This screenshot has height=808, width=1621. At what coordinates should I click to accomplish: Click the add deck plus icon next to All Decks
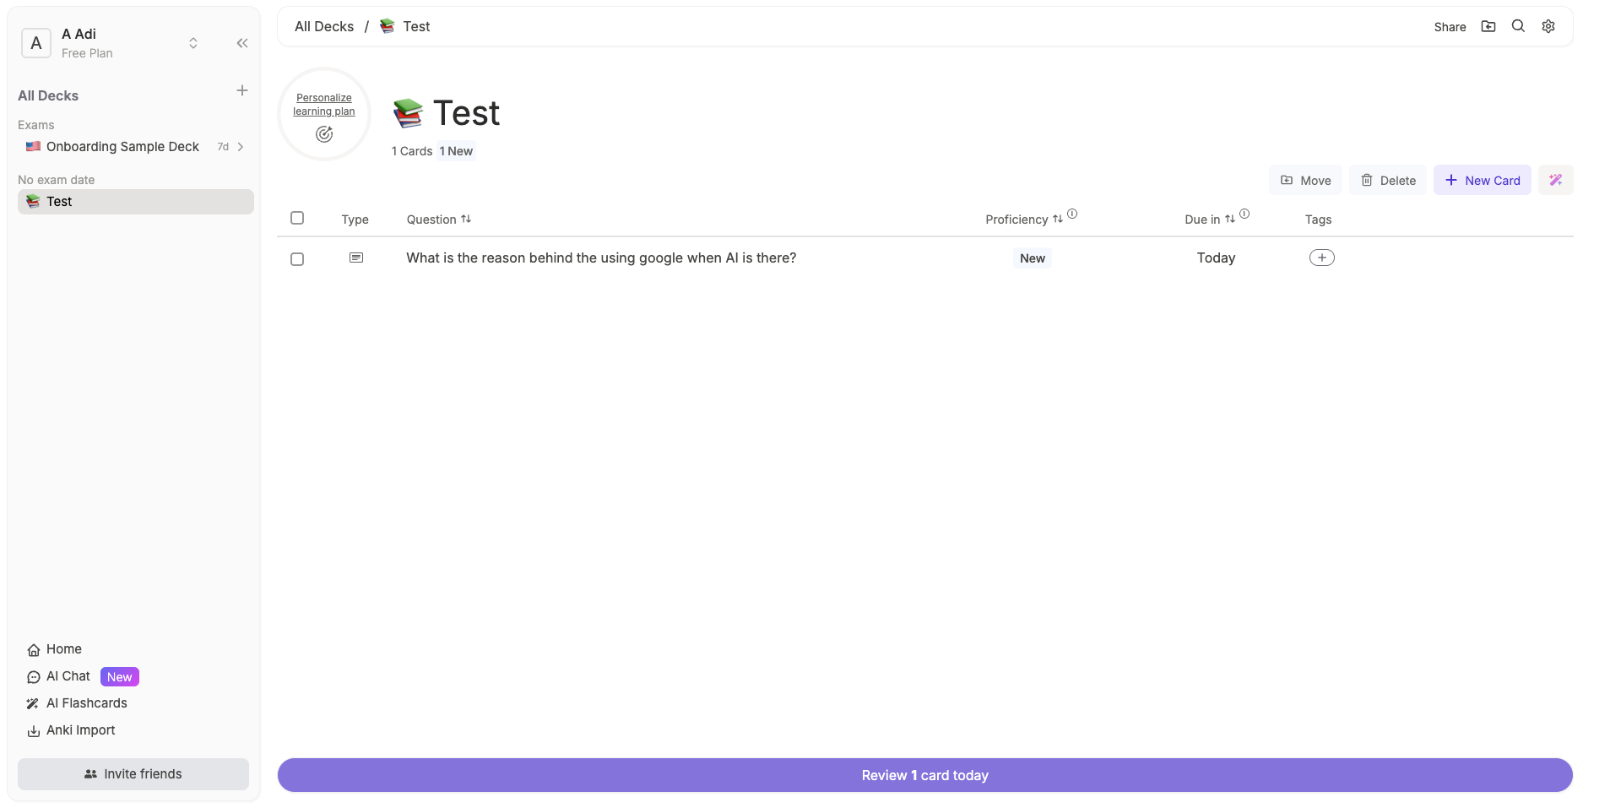242,90
